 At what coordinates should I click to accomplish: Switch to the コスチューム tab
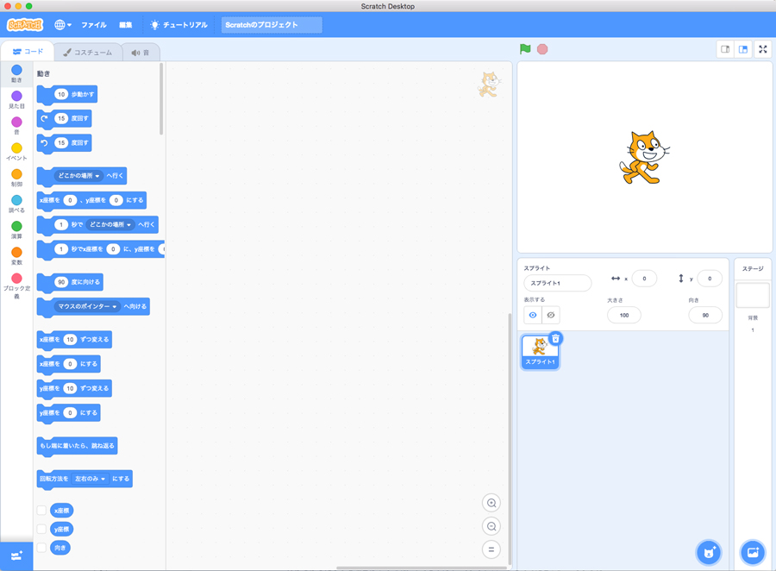pyautogui.click(x=87, y=53)
